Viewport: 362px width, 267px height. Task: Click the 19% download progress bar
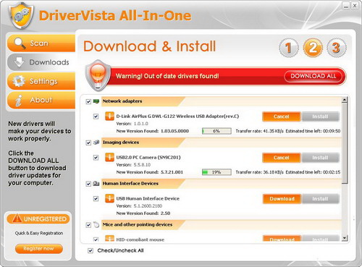click(x=216, y=172)
